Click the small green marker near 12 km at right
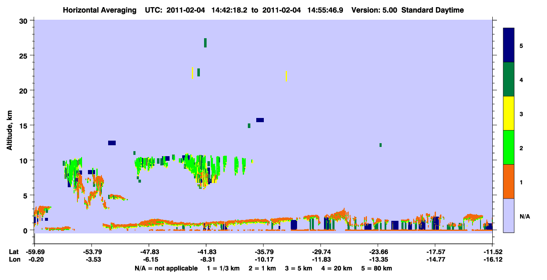This screenshot has width=547, height=280. pyautogui.click(x=380, y=145)
